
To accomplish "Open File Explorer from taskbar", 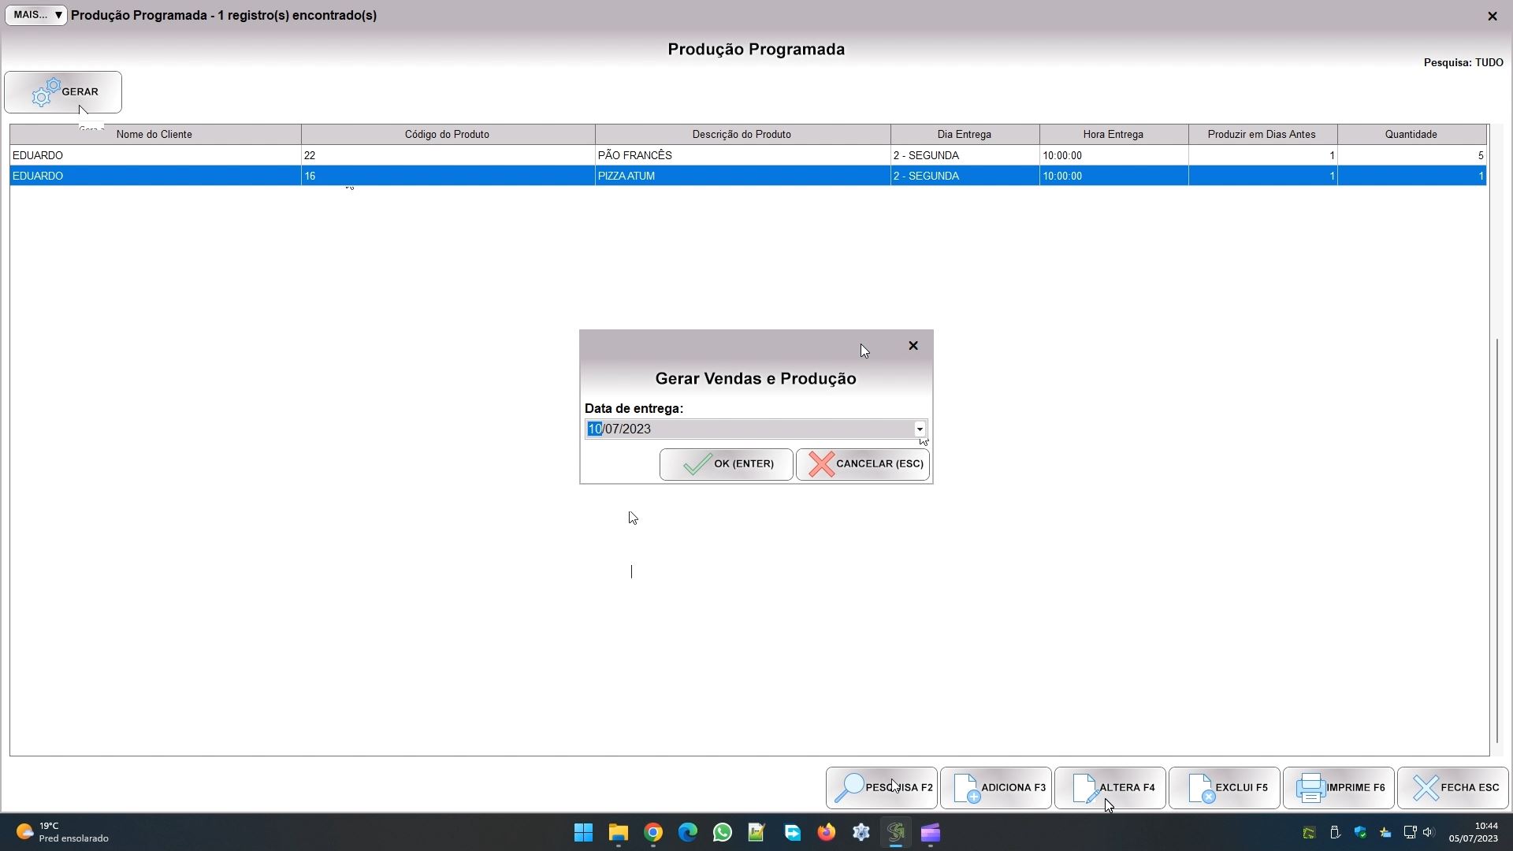I will click(618, 833).
